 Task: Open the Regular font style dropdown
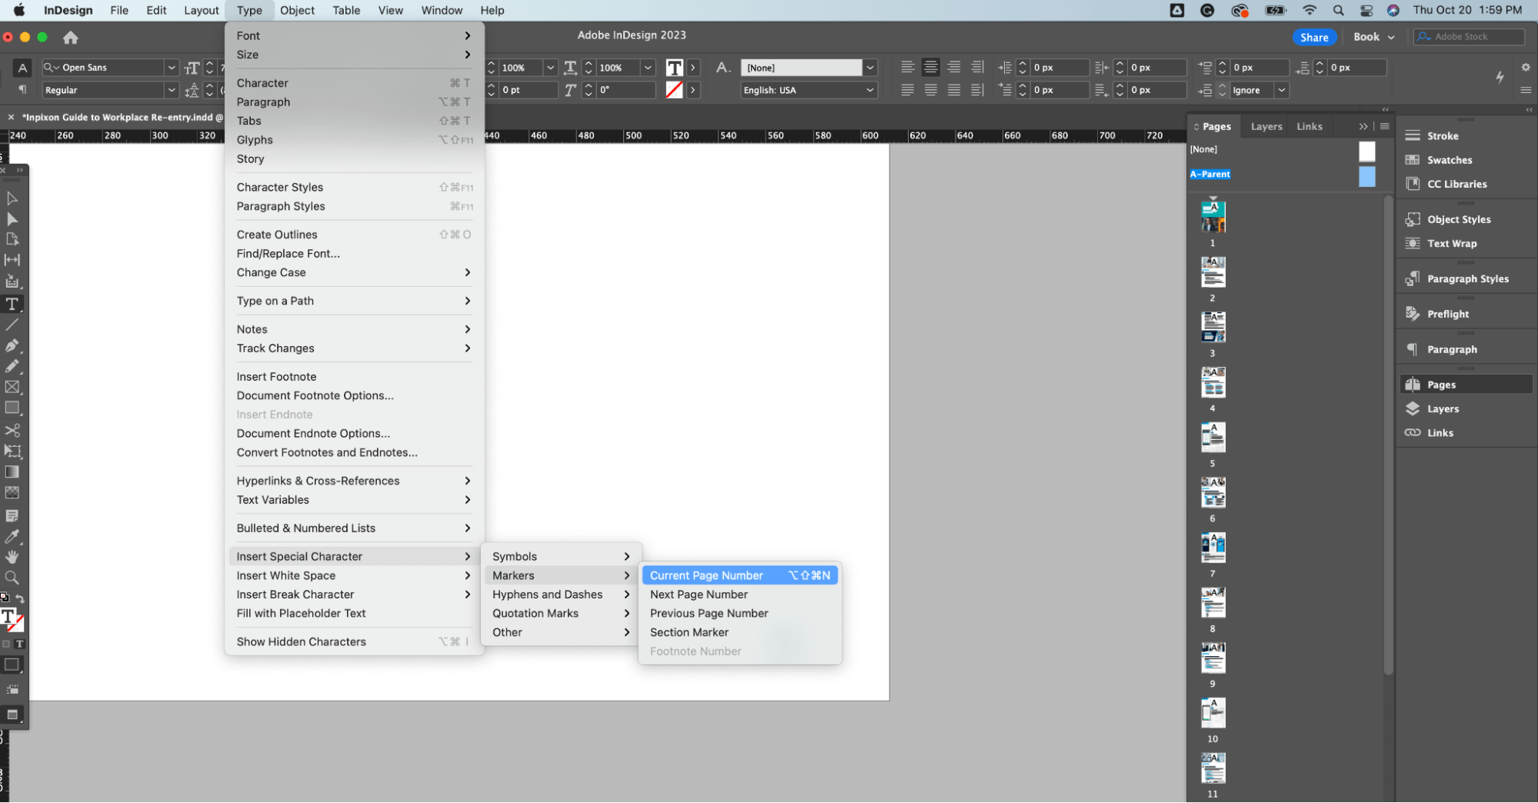pyautogui.click(x=172, y=90)
